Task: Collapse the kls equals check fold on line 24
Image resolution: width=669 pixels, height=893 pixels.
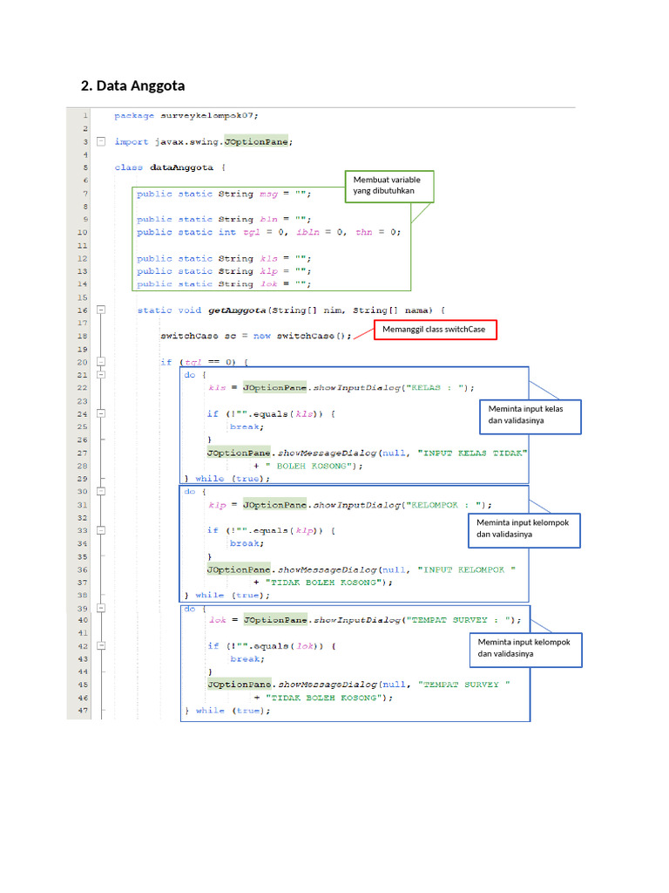Action: pos(101,413)
